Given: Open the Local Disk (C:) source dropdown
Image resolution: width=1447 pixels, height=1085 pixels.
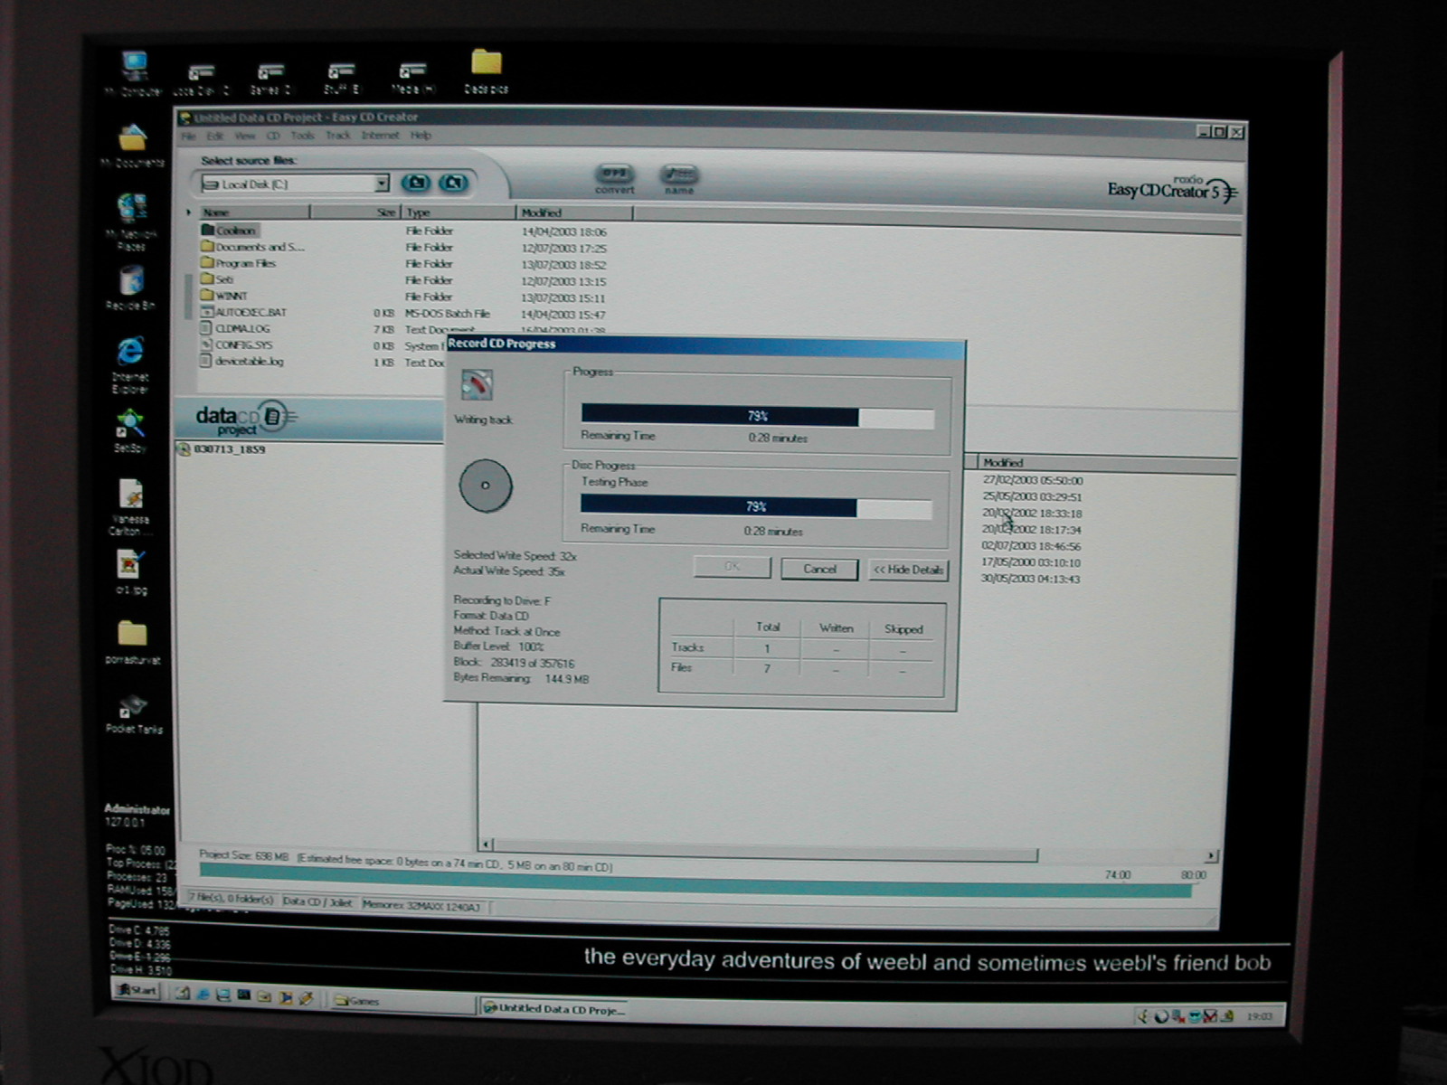Looking at the screenshot, I should [382, 184].
